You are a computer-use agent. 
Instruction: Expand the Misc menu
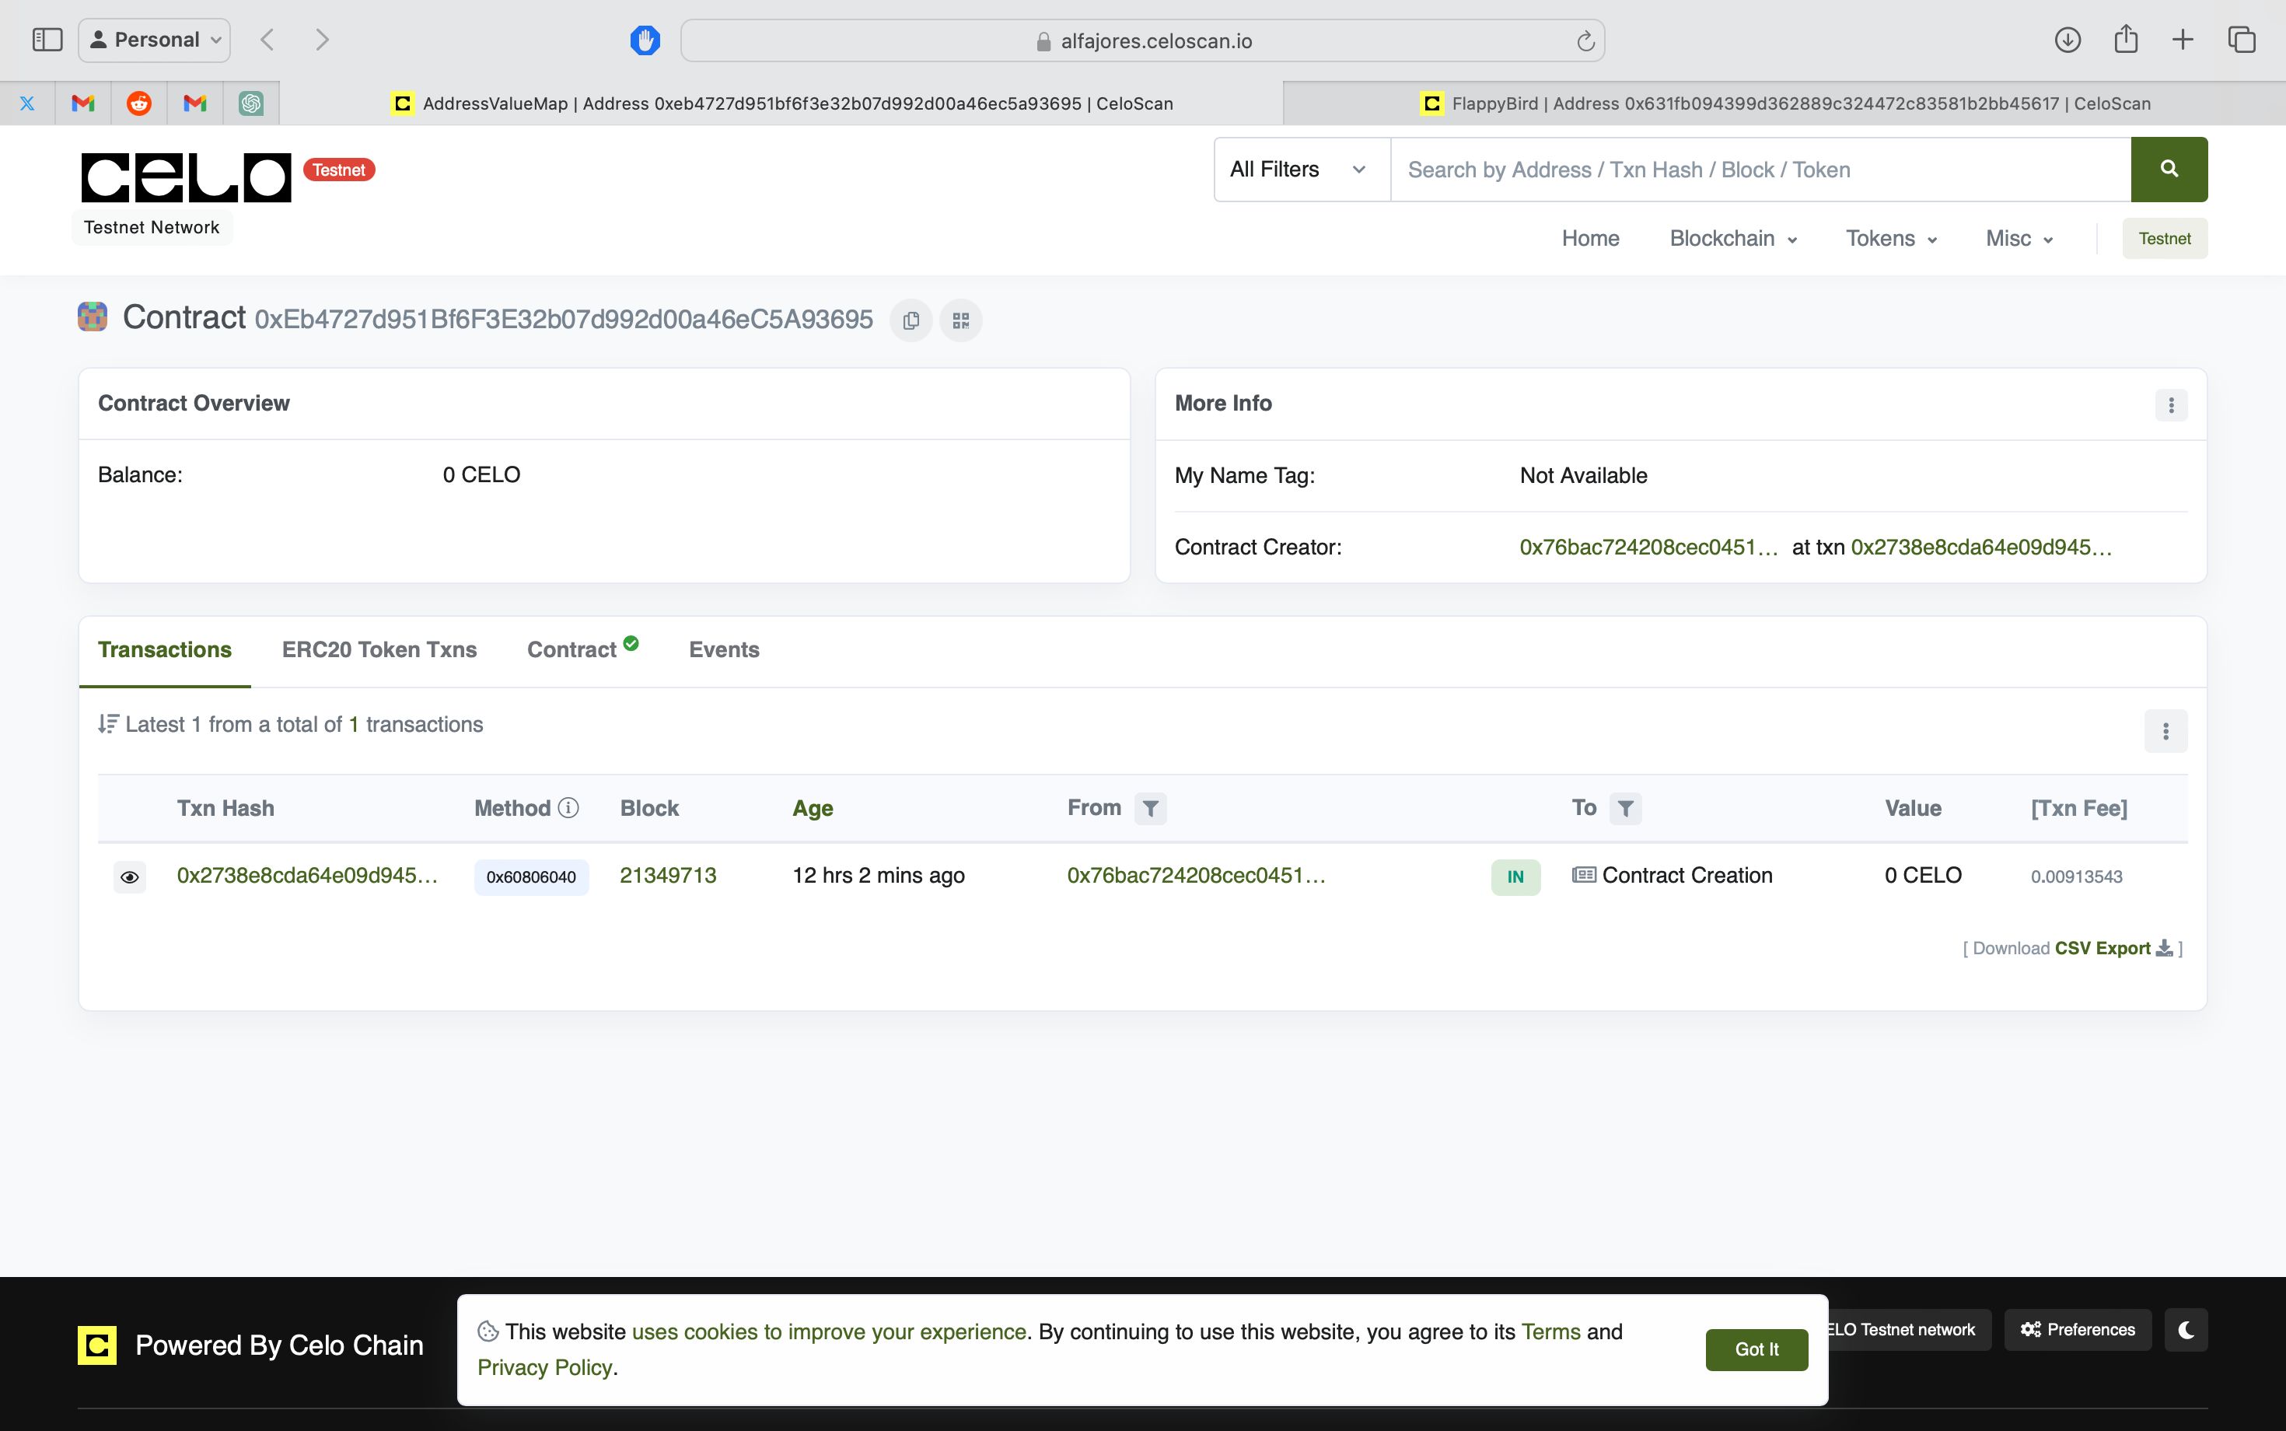tap(2019, 239)
